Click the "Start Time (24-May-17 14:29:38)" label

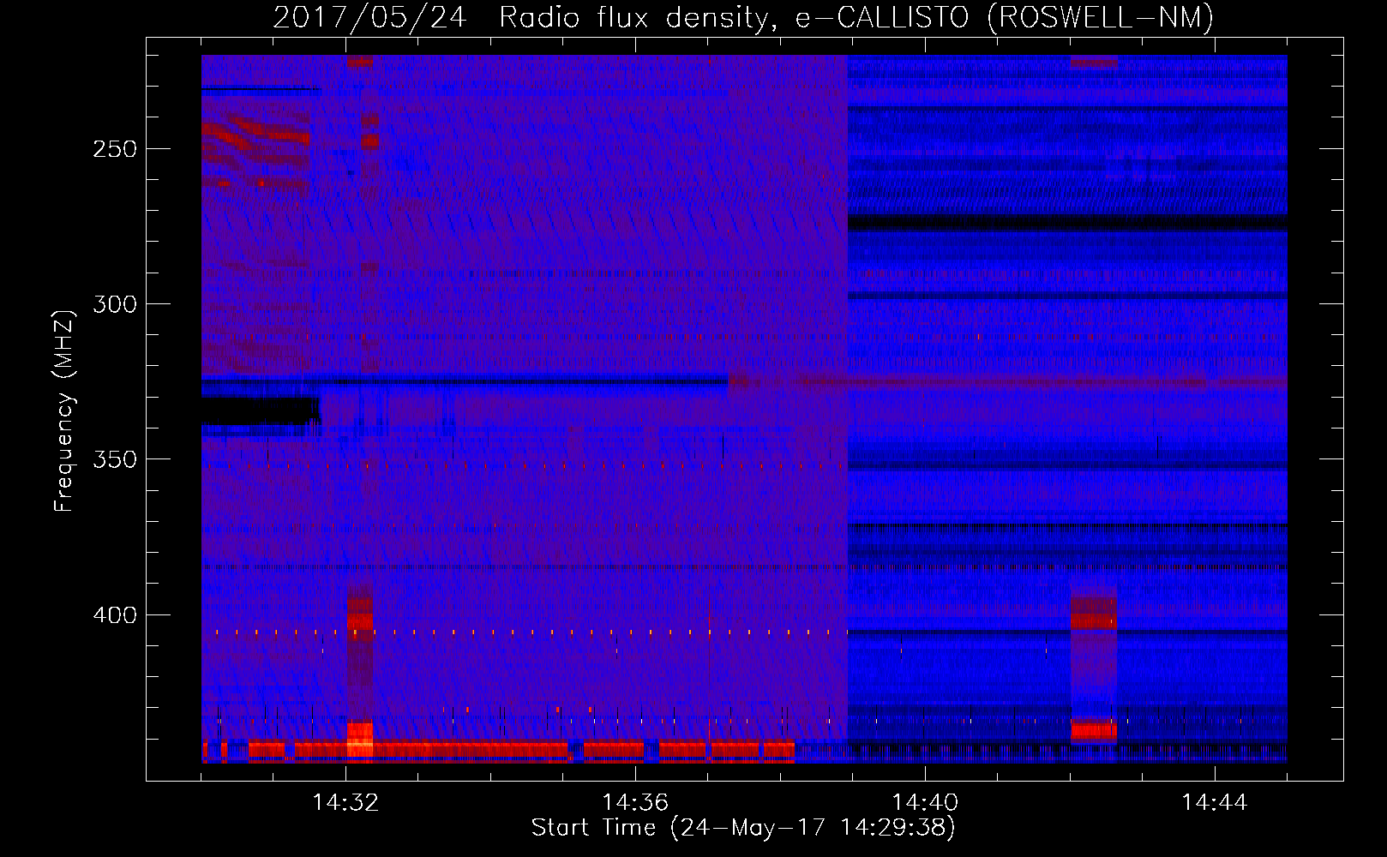[x=743, y=828]
